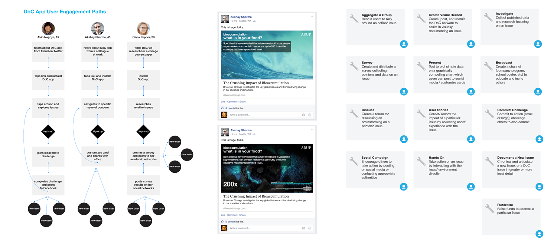
Task: Click the user icon on Create Visual Record card
Action: (x=471, y=44)
